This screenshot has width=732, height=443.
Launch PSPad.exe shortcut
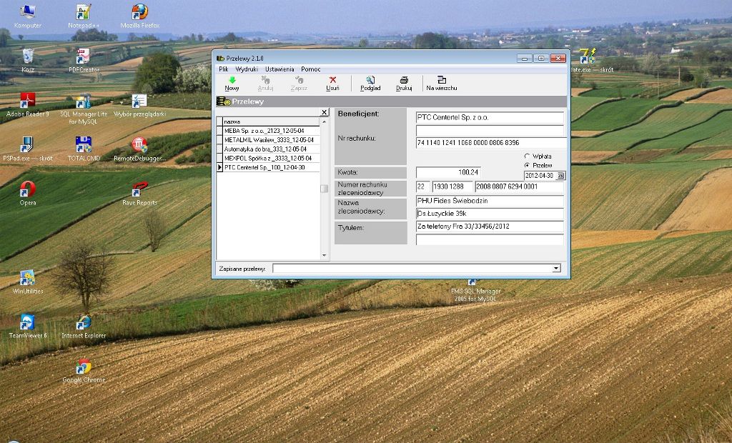pos(28,149)
